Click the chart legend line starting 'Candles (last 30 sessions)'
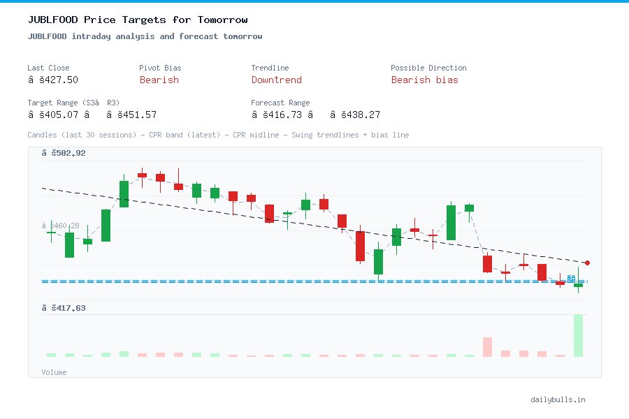 pos(218,135)
